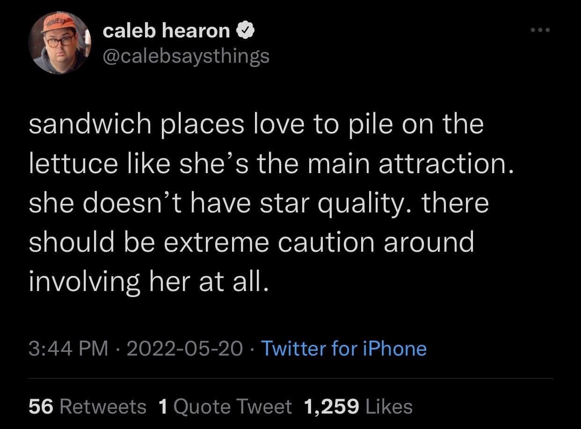Screen dimensions: 581x429
Task: Click tweet line "should be extreme caution around"
Action: click(252, 242)
